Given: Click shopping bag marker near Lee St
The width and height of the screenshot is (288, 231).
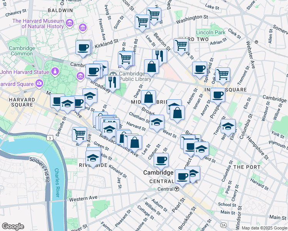Looking at the screenshot, I should (134, 144).
